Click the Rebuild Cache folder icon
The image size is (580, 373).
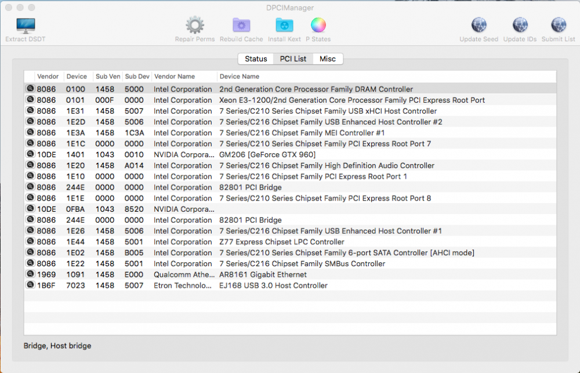point(241,25)
